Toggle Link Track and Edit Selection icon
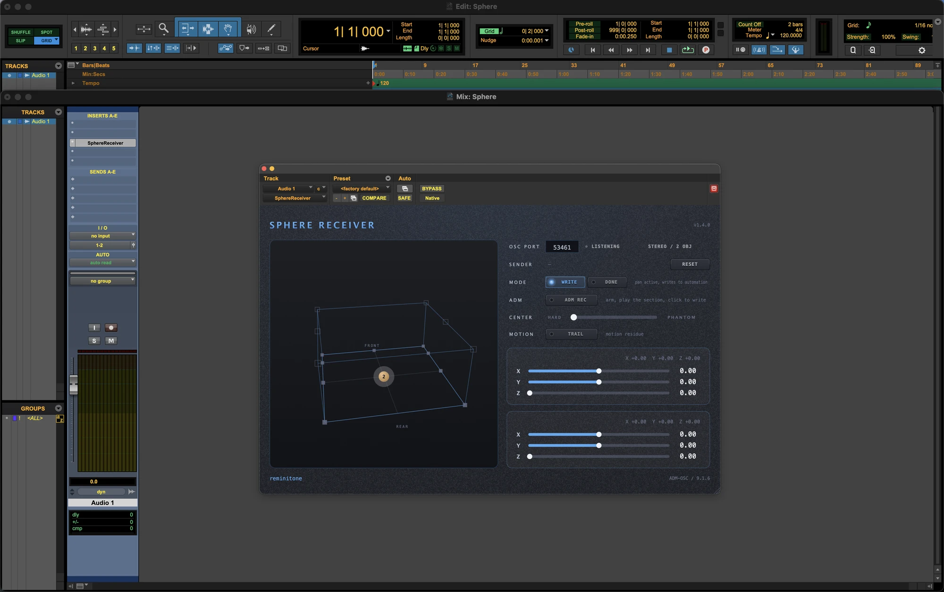The width and height of the screenshot is (944, 592). (172, 48)
